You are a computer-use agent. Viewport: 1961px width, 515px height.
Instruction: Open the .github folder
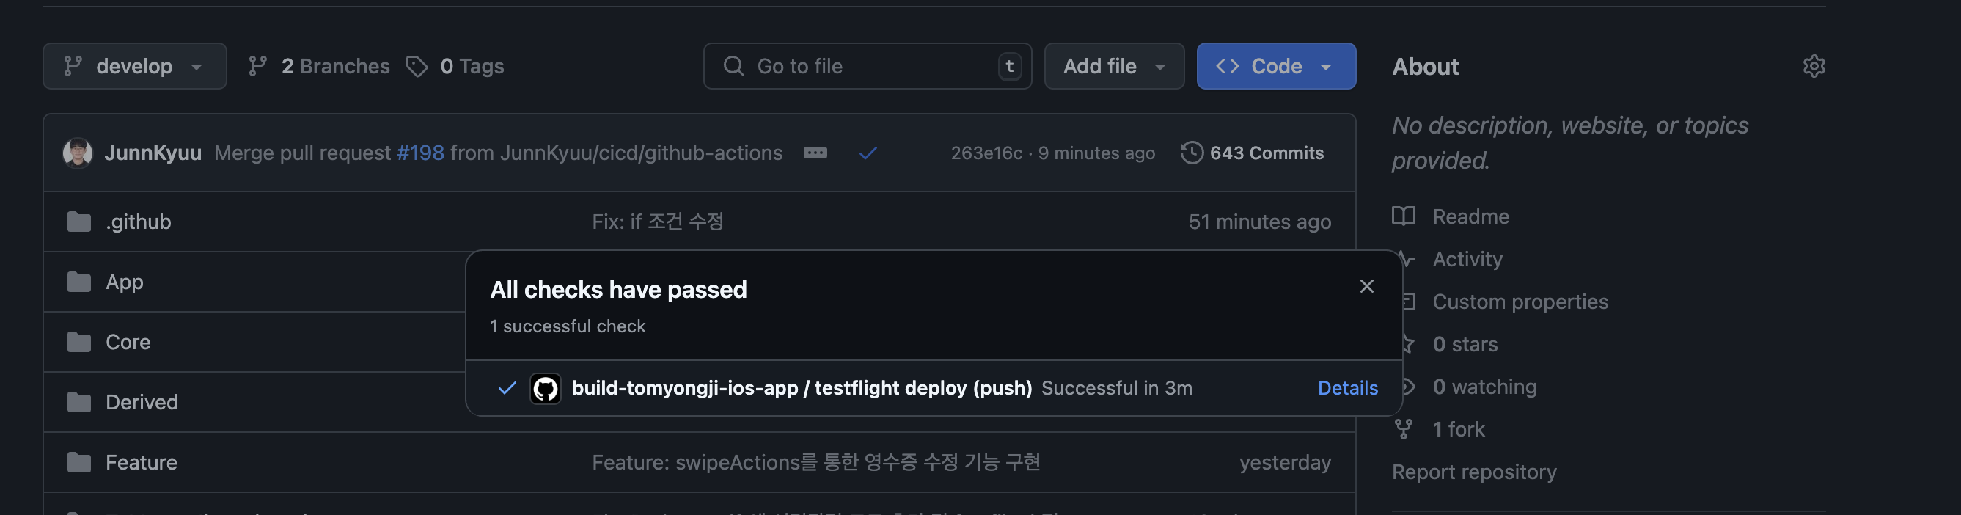139,222
